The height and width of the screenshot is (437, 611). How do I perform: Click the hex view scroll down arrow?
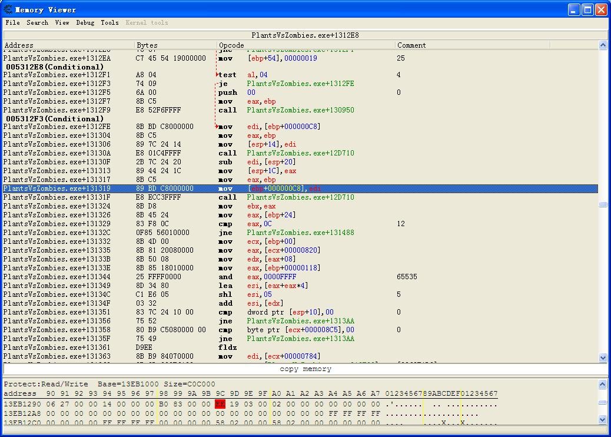click(x=602, y=419)
